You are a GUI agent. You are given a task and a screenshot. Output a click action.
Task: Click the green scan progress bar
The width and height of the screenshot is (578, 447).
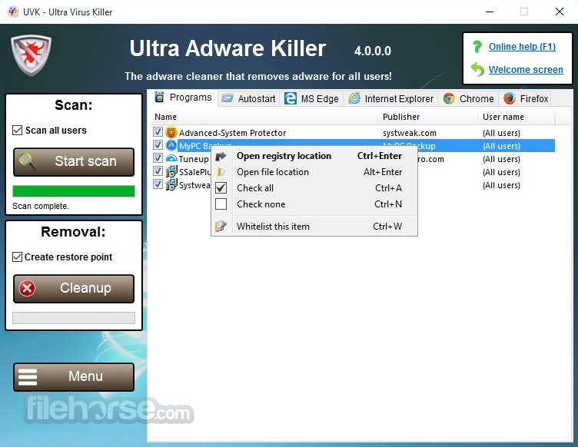coord(74,191)
